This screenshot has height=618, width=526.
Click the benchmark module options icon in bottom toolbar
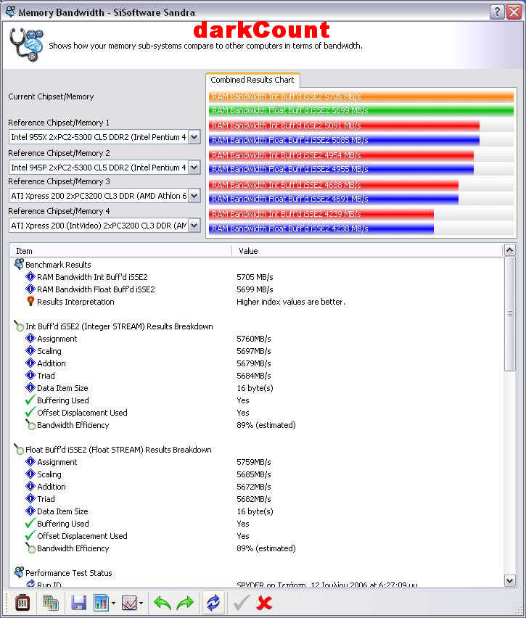(x=22, y=603)
